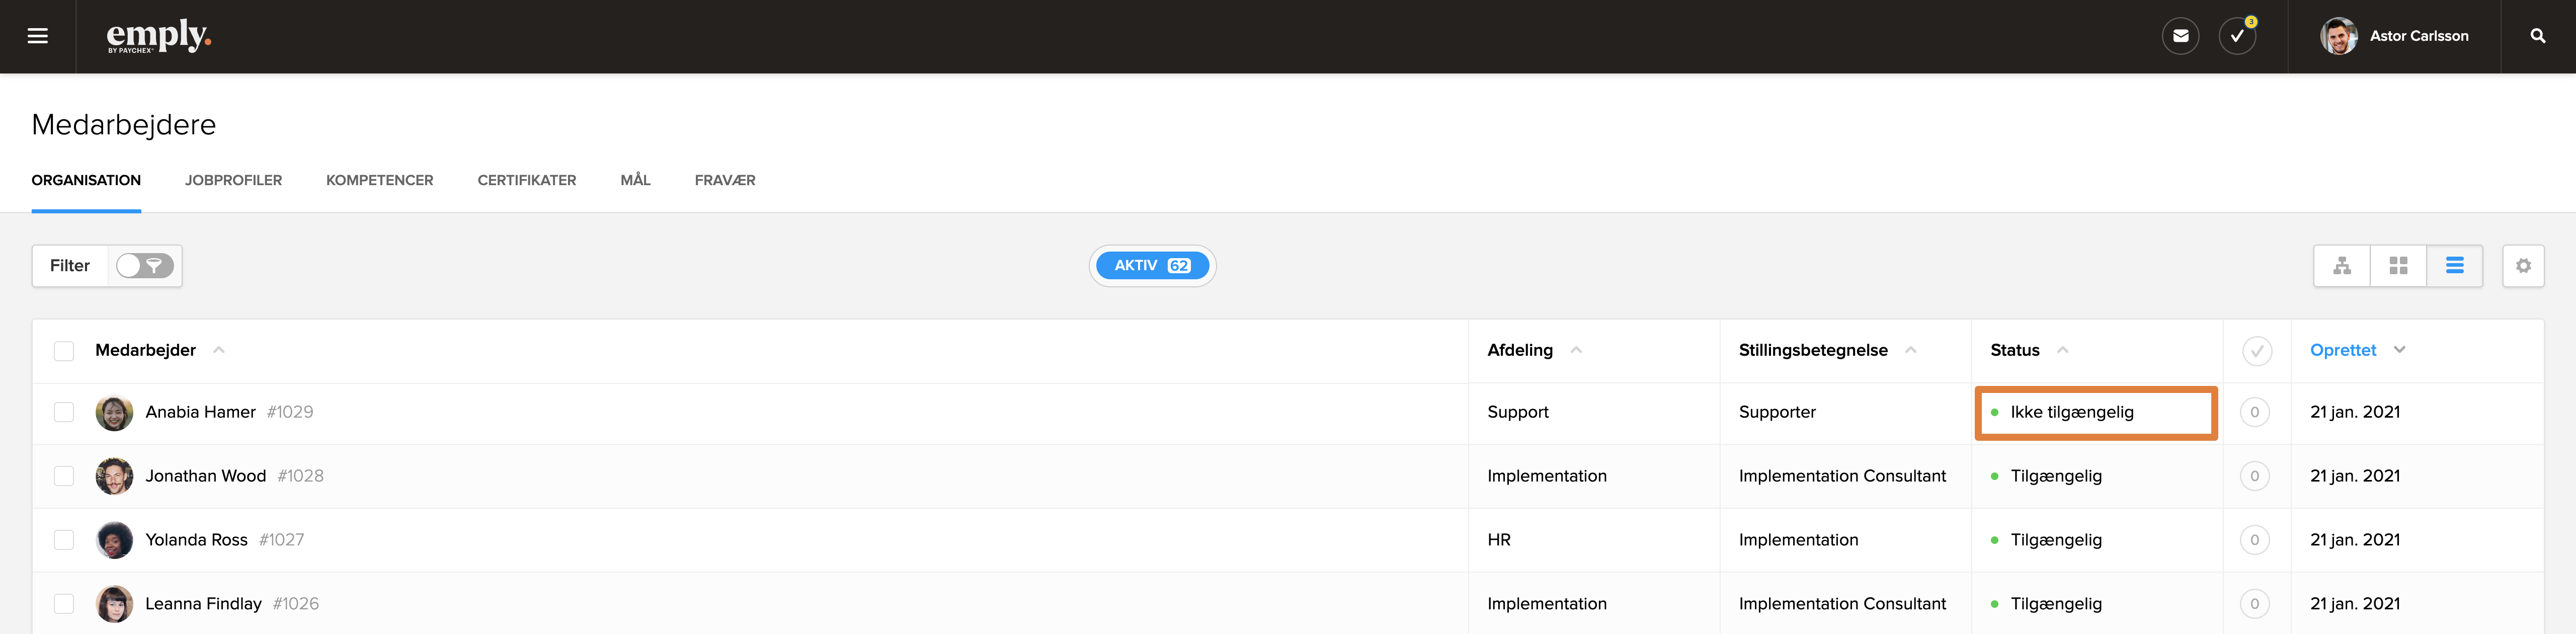The height and width of the screenshot is (634, 2576).
Task: Open the messages envelope icon
Action: pos(2180,36)
